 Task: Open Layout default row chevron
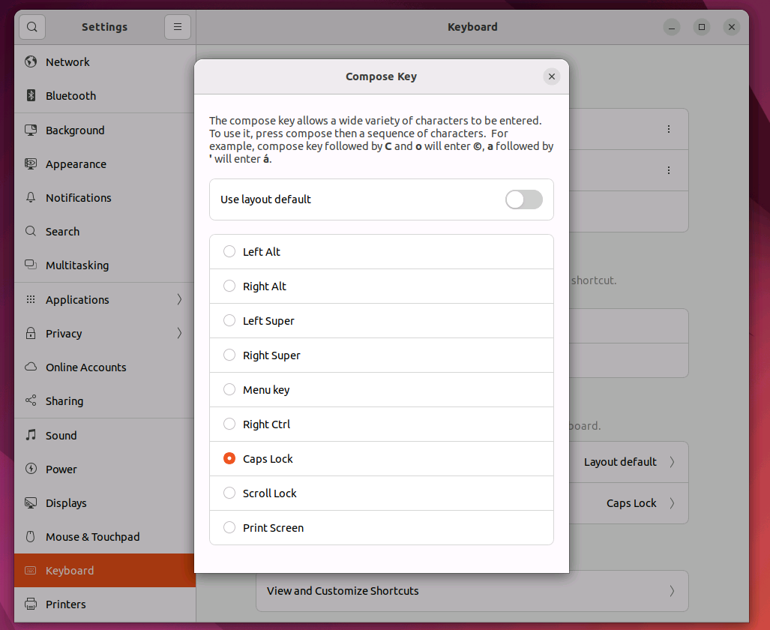672,462
